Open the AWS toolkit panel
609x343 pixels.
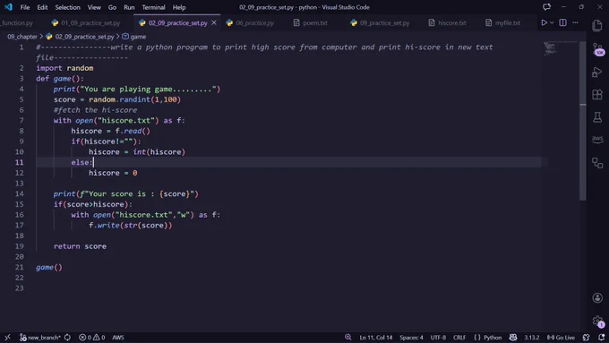597,140
